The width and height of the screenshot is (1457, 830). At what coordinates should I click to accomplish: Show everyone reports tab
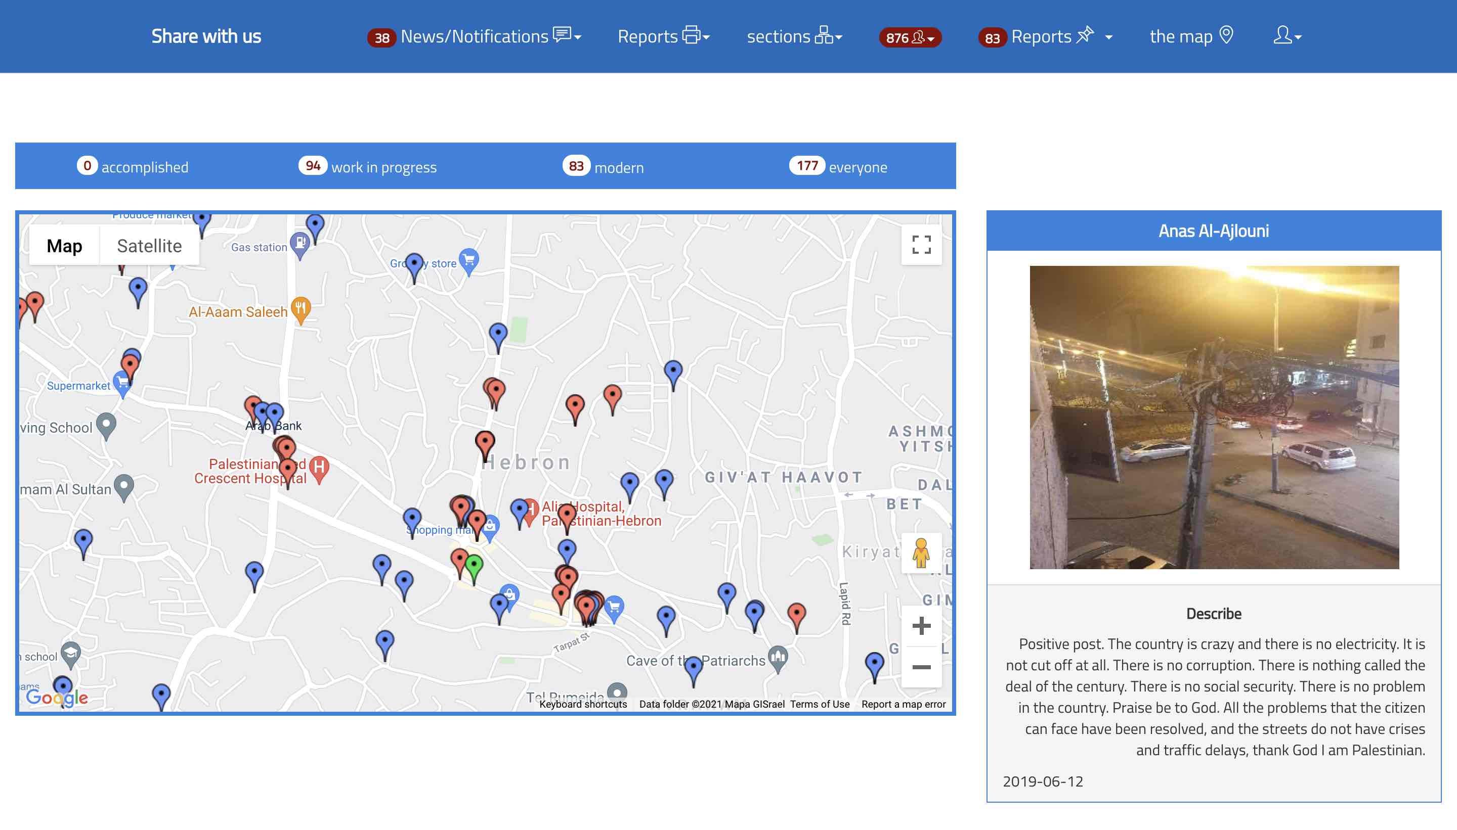tap(839, 166)
